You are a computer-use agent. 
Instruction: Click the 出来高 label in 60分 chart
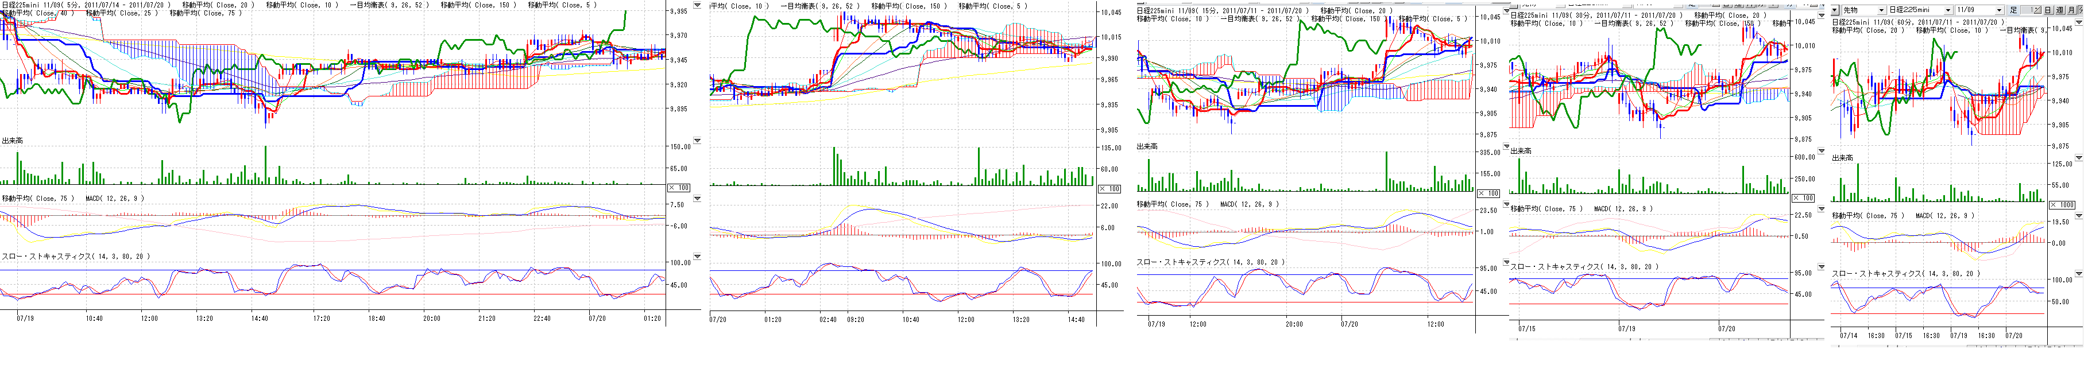pyautogui.click(x=1842, y=158)
